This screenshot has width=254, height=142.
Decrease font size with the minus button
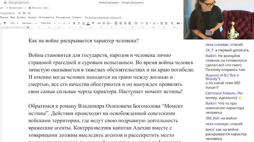coord(59,23)
